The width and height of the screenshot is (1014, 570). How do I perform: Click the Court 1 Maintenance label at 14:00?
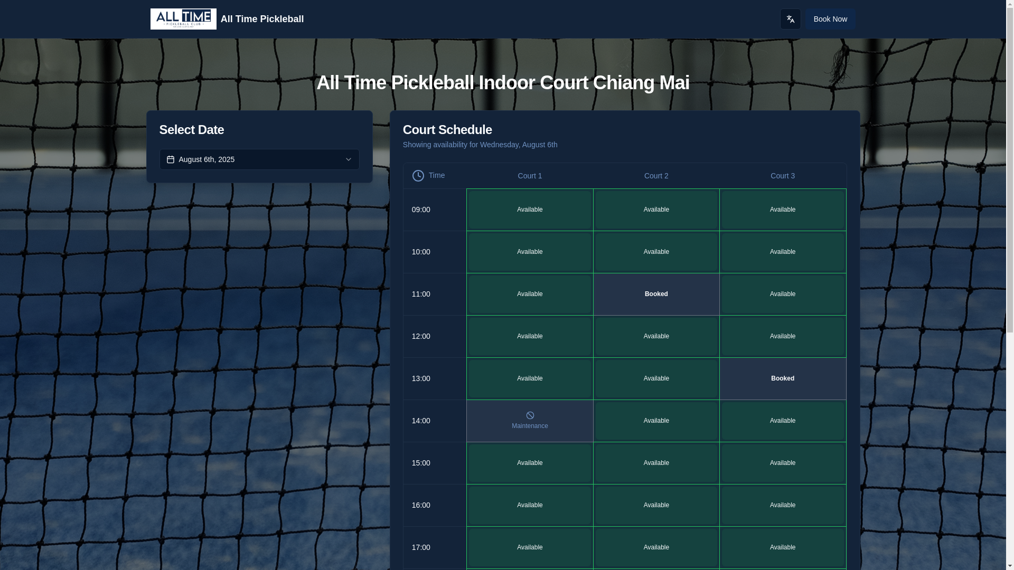[x=530, y=426]
